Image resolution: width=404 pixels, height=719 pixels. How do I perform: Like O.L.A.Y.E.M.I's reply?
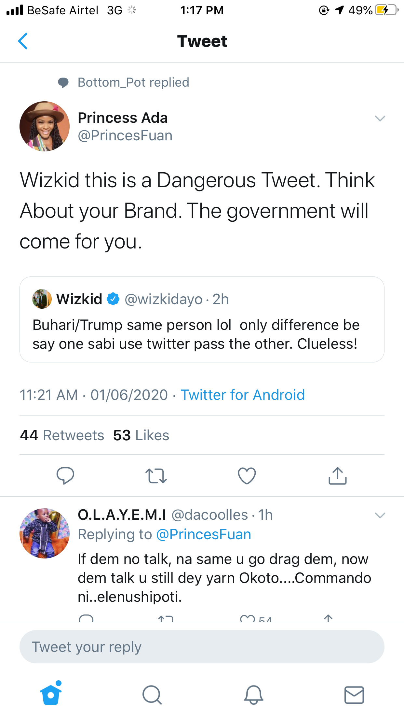[247, 618]
